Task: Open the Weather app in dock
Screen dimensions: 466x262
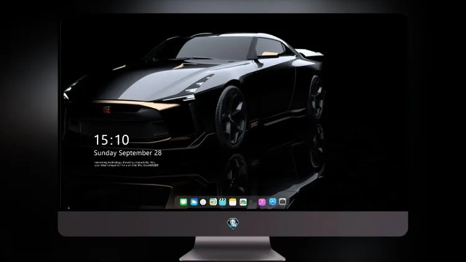Action: 194,202
